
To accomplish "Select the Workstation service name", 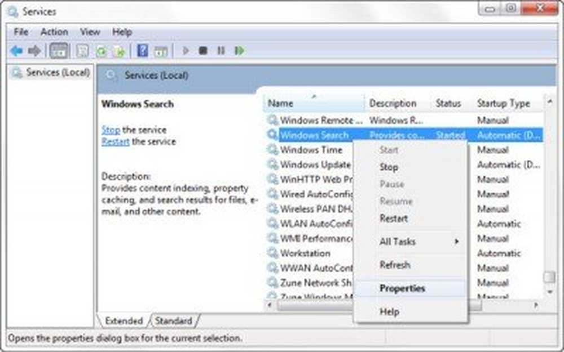I will click(x=305, y=253).
